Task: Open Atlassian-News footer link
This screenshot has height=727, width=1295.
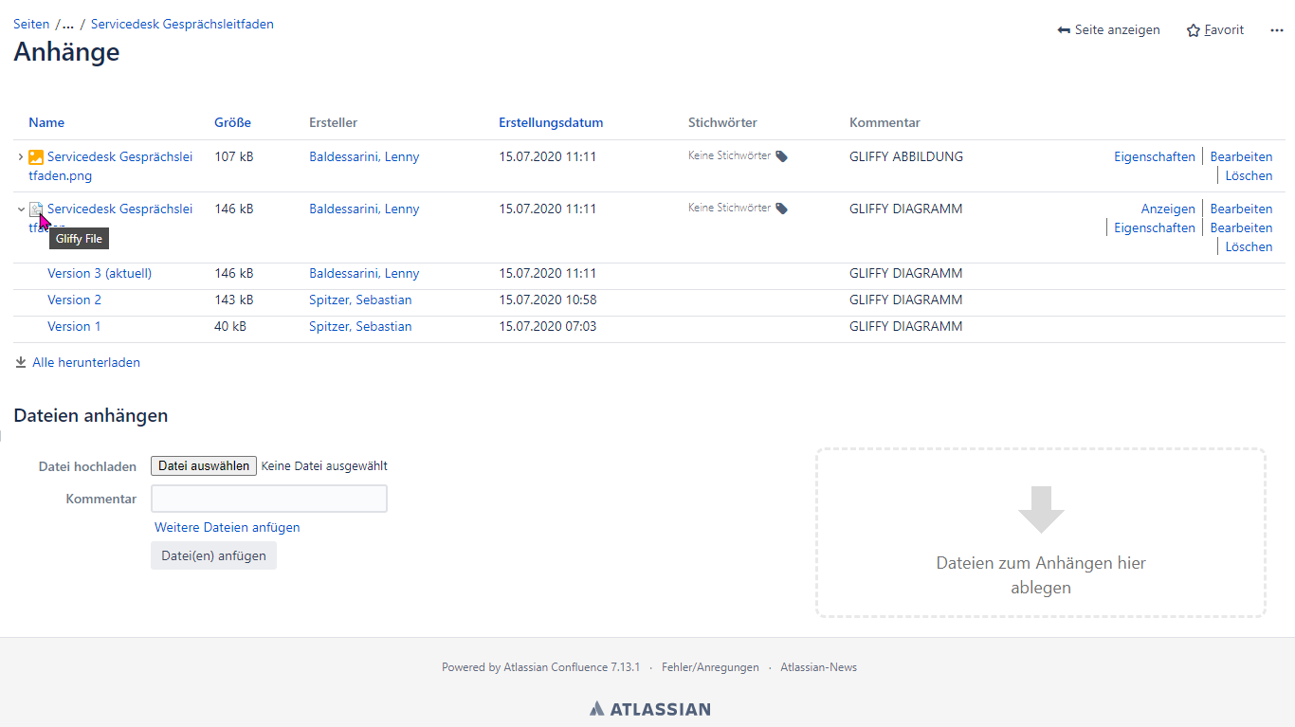Action: coord(819,667)
